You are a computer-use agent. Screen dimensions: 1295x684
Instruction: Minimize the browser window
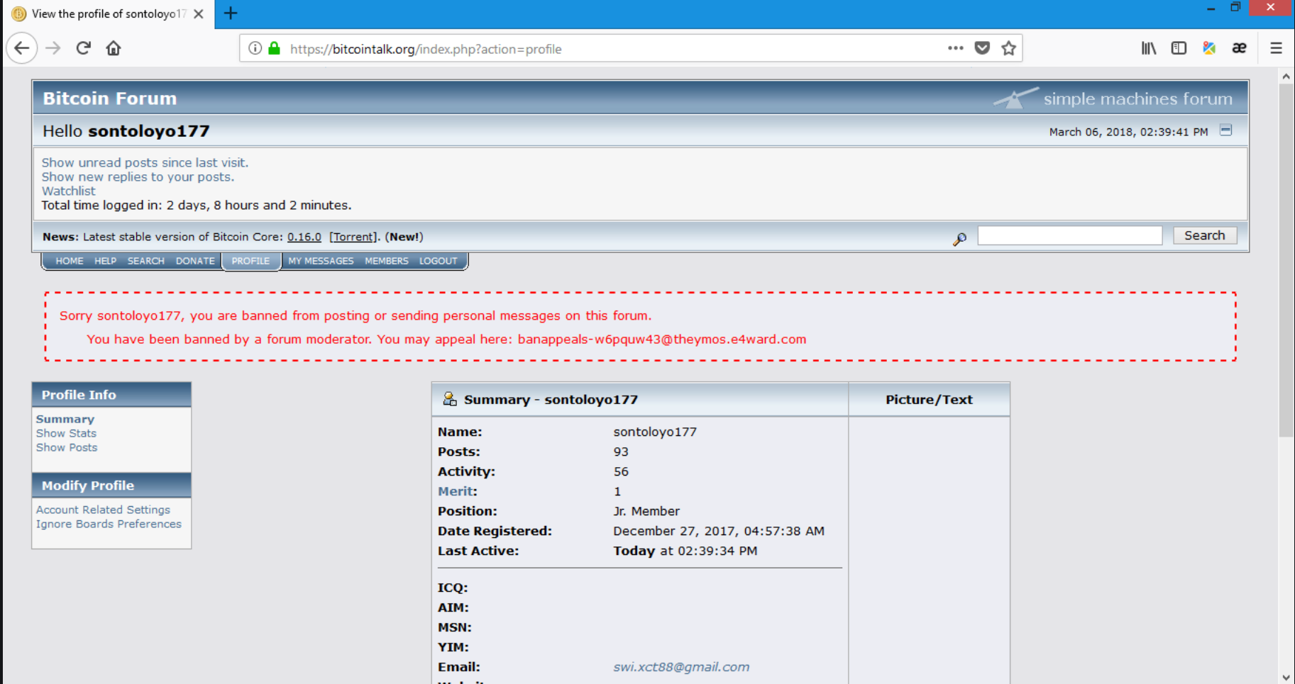[1211, 8]
